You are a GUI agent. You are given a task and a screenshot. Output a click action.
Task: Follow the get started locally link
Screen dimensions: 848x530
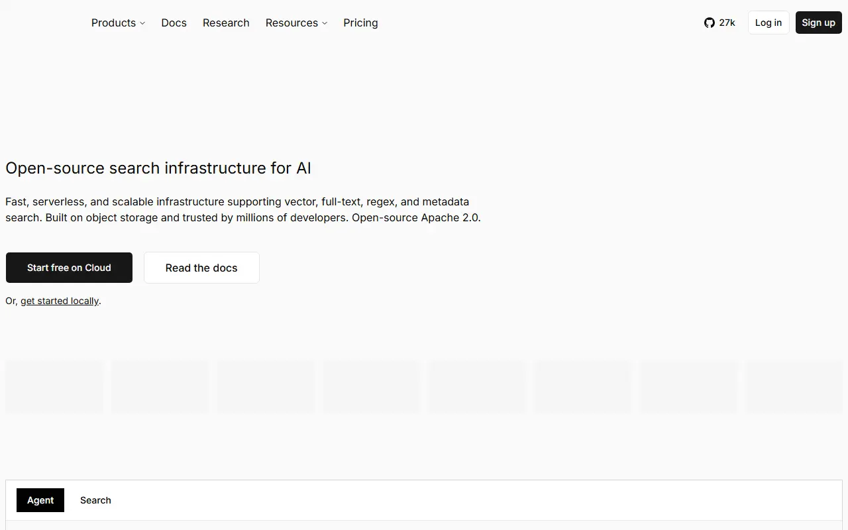point(60,301)
